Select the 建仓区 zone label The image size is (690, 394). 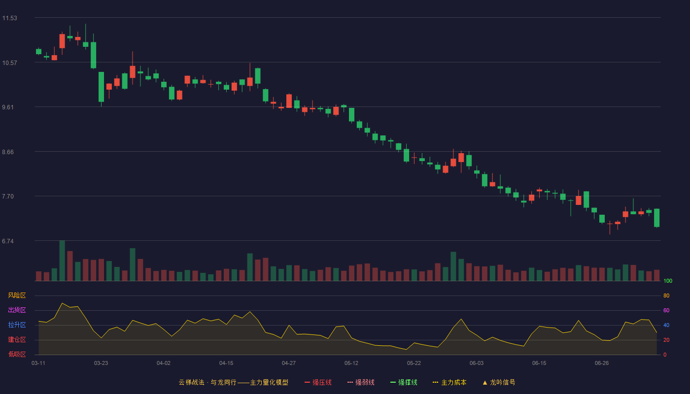[17, 340]
